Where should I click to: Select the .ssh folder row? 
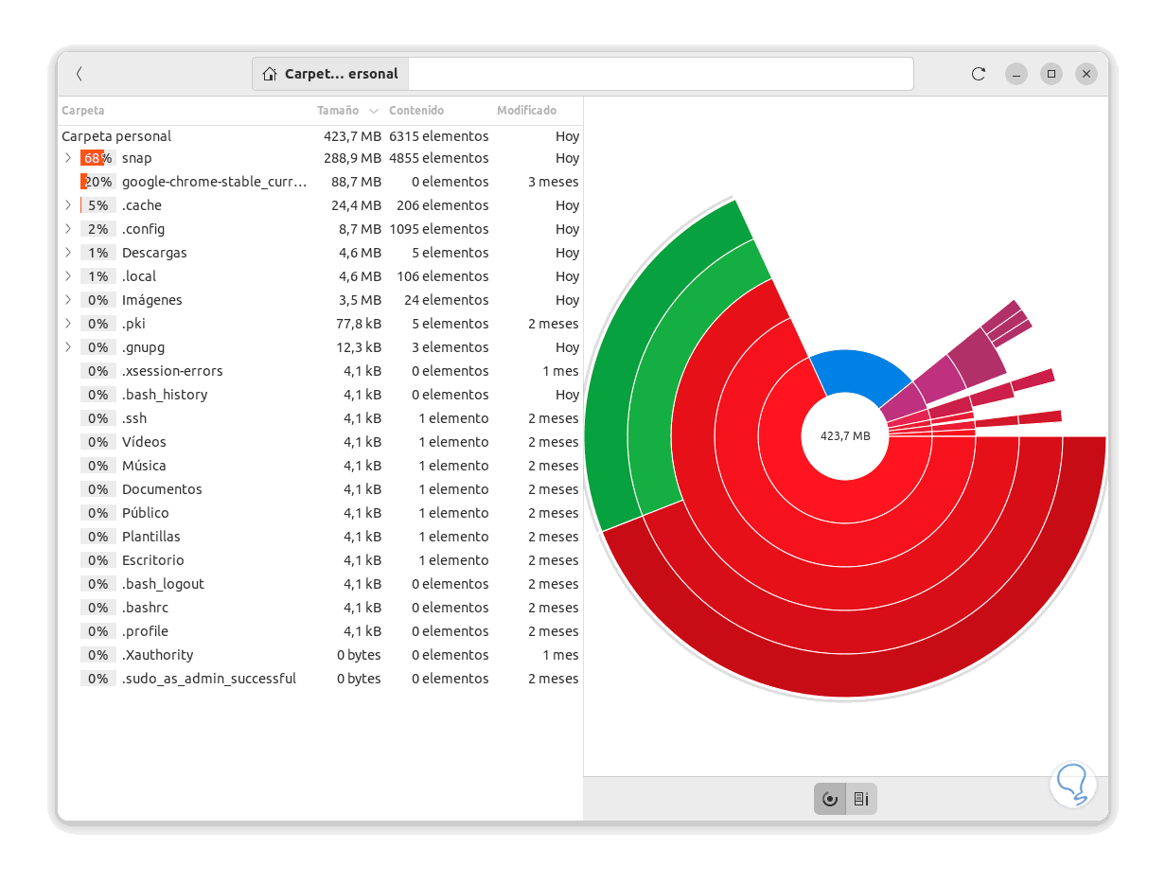click(320, 418)
